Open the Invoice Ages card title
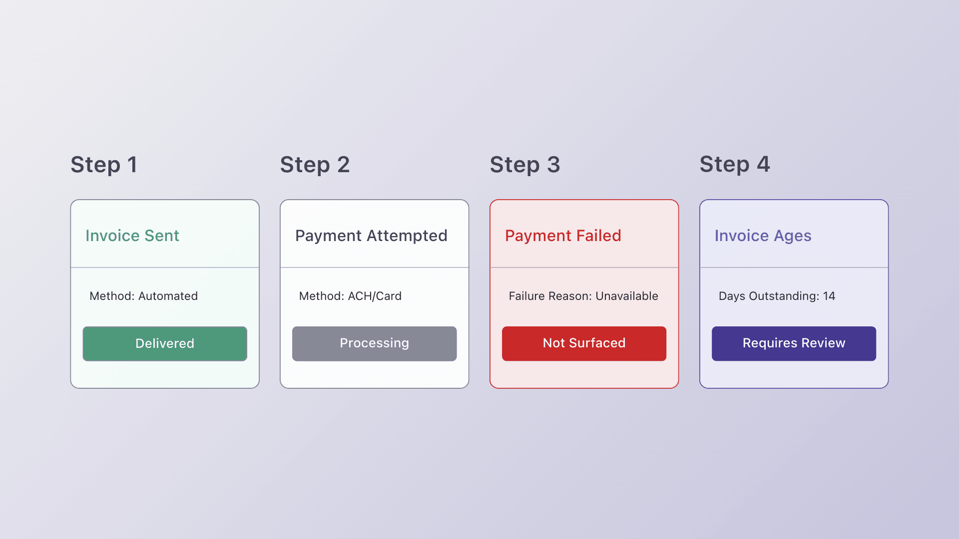The width and height of the screenshot is (959, 539). [763, 236]
